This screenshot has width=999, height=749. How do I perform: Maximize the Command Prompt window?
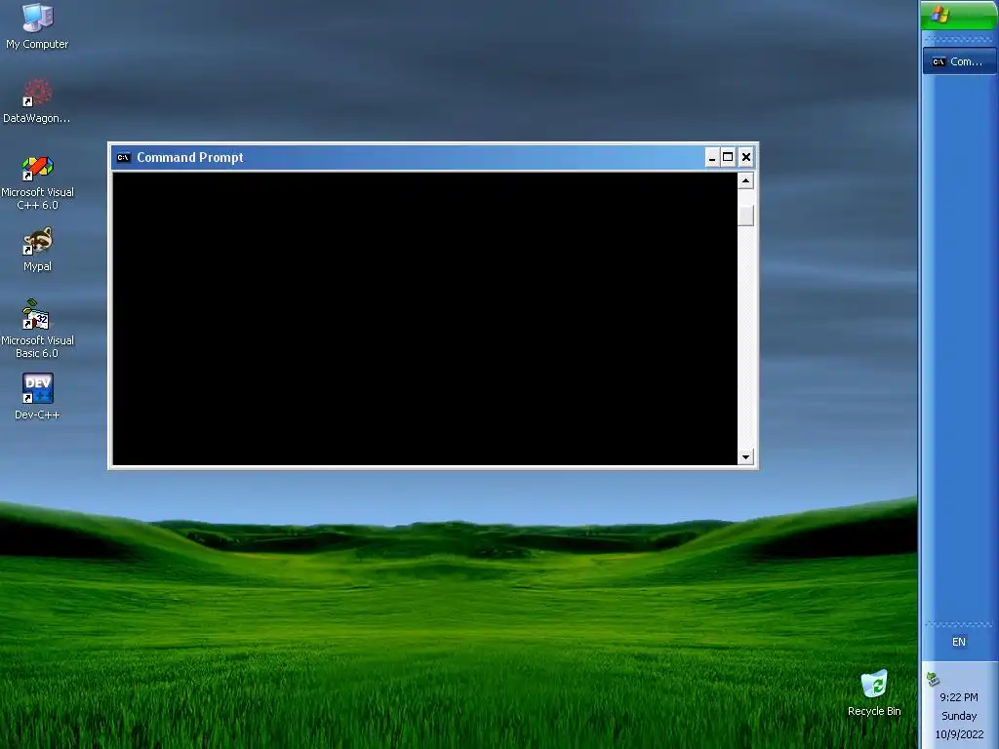point(728,157)
